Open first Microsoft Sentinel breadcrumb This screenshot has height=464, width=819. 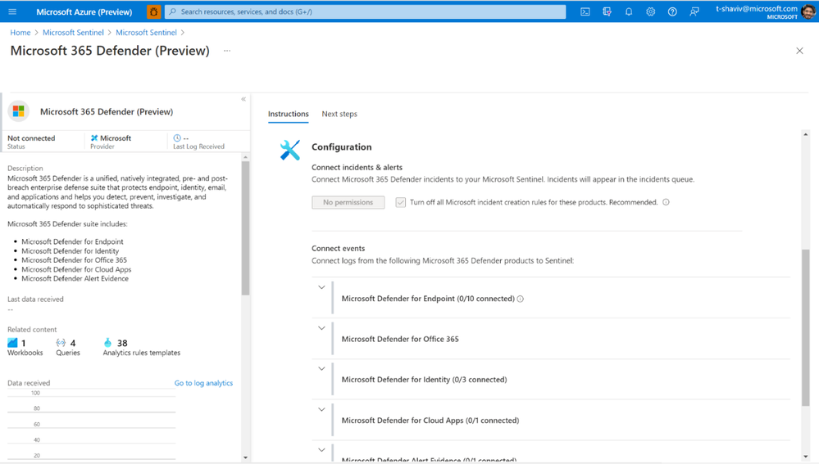point(73,32)
